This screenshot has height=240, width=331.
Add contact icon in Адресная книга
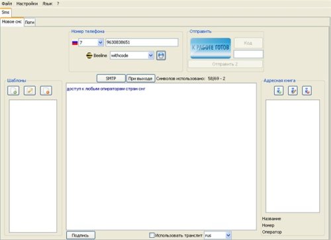pyautogui.click(x=279, y=91)
